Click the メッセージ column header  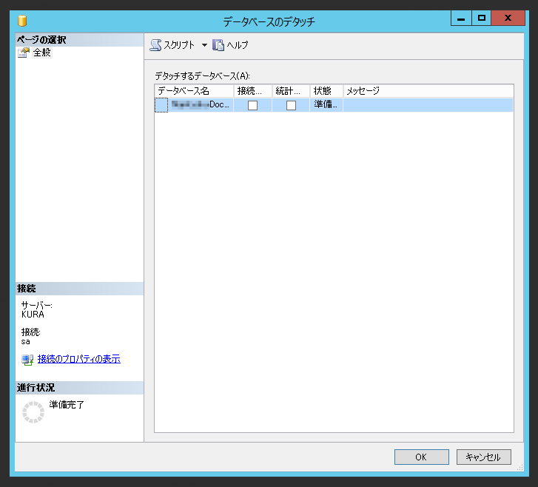tap(428, 91)
